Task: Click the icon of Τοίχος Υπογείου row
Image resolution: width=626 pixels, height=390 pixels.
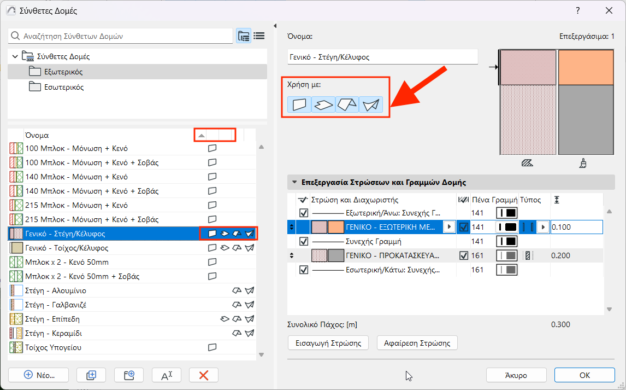Action: coord(16,347)
